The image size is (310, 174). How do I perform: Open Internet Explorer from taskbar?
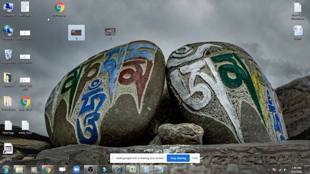click(118, 170)
